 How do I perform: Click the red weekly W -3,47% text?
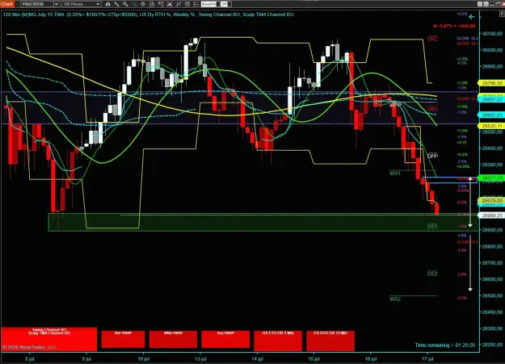click(454, 26)
